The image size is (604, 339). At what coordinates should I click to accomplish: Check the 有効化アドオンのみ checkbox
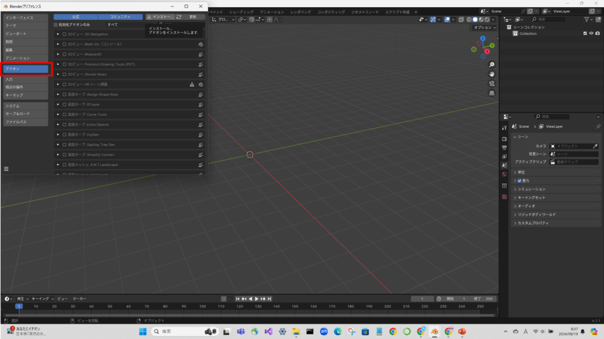(x=56, y=25)
